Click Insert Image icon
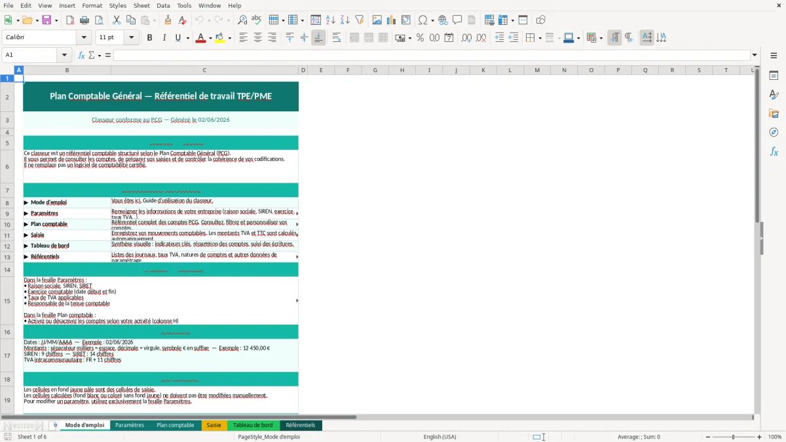 pos(377,20)
